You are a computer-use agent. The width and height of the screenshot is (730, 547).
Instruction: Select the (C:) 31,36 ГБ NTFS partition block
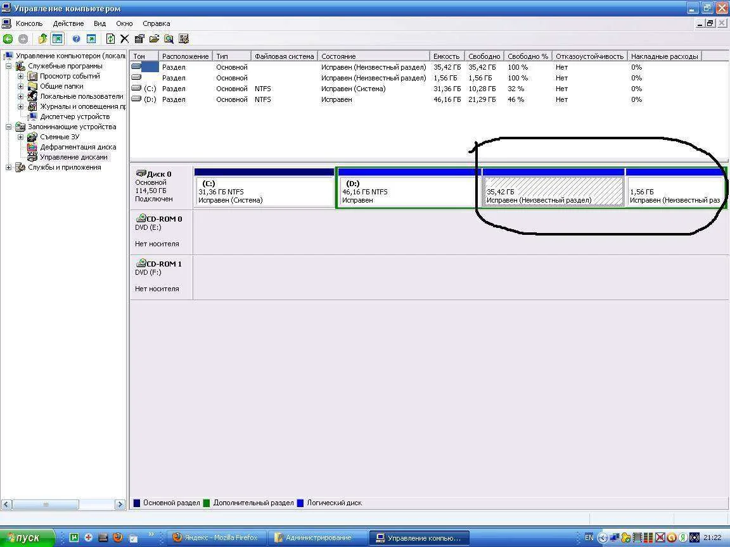(x=264, y=188)
